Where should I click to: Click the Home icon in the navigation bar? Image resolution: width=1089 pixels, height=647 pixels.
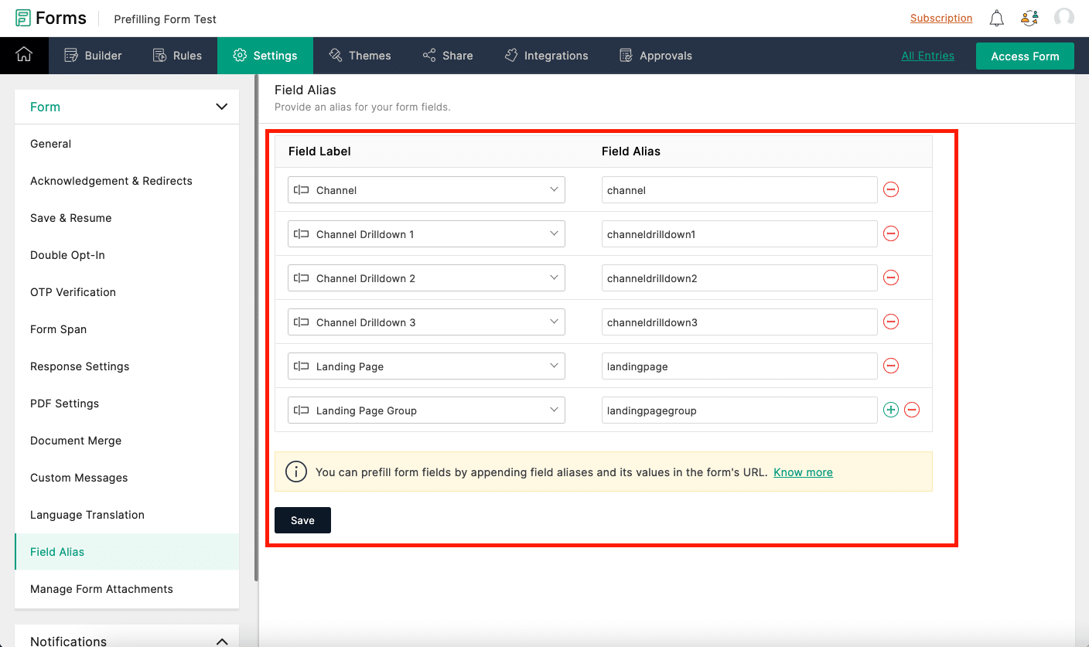click(x=24, y=55)
